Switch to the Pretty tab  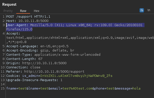tap(8, 11)
